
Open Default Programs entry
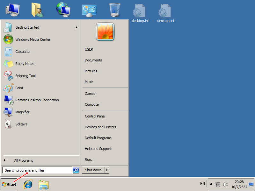point(98,138)
